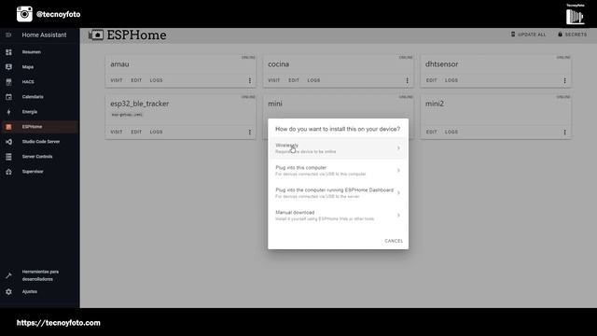Expand the Manual download chevron
The width and height of the screenshot is (597, 336).
398,216
